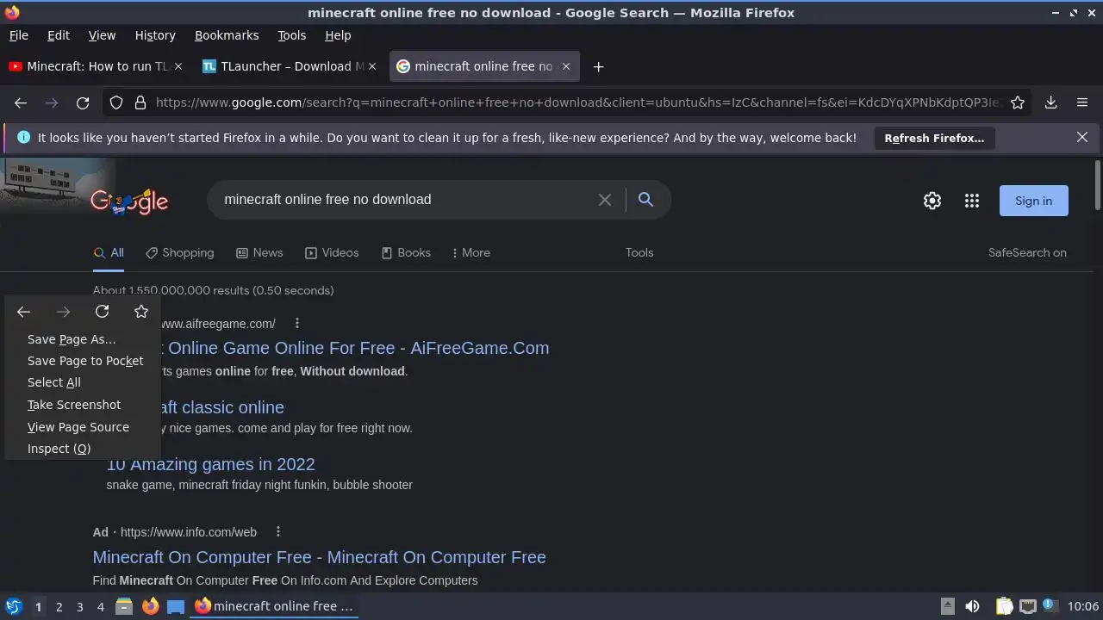Open the volume control in system tray

[x=972, y=606]
